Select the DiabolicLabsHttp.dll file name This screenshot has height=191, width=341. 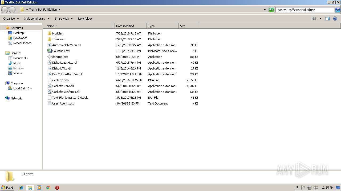click(x=65, y=63)
